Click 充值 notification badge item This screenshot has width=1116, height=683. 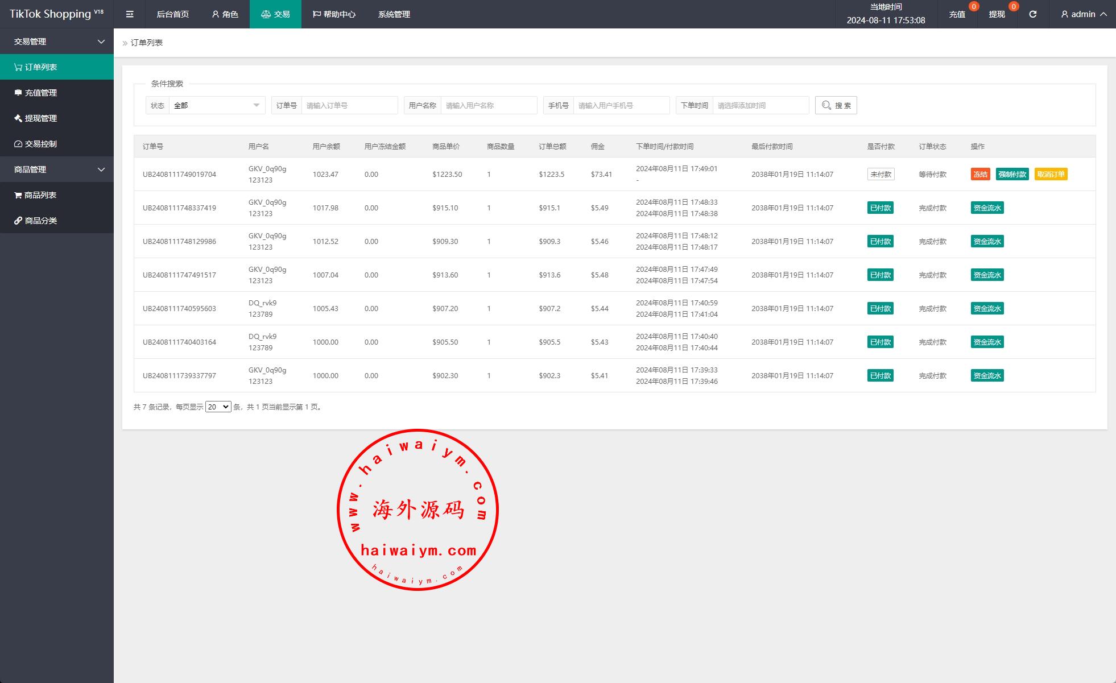click(957, 14)
